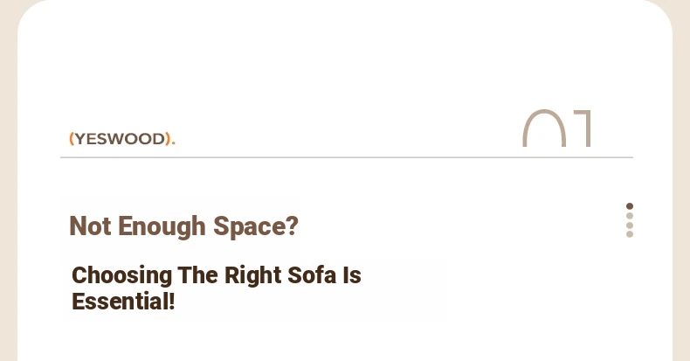Click the horizontal divider line under logo
The image size is (690, 361).
347,157
